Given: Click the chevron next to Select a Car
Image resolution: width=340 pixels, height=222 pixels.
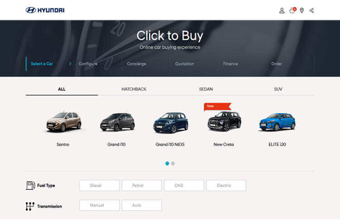Looking at the screenshot, I should tap(70, 64).
